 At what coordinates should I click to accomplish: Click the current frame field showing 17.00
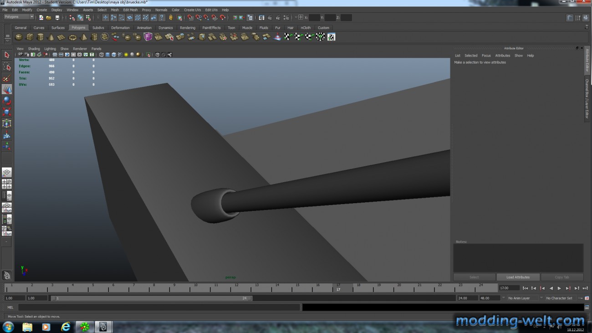pyautogui.click(x=509, y=288)
